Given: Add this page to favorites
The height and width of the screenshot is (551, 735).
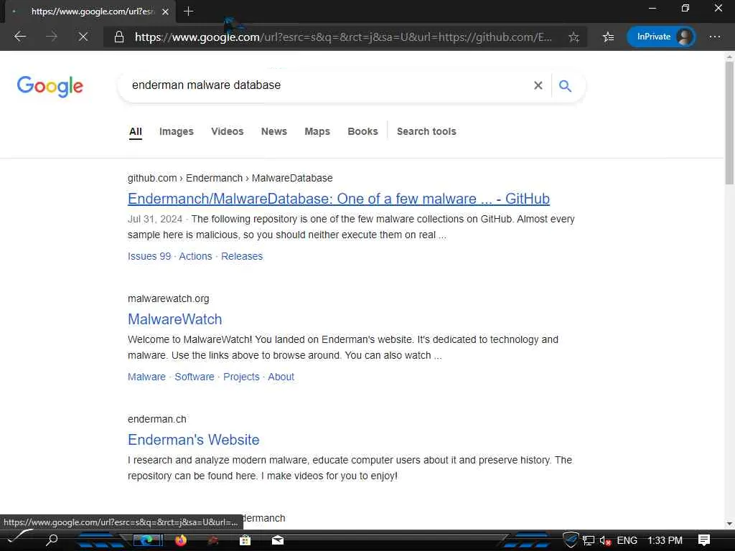Looking at the screenshot, I should pyautogui.click(x=574, y=37).
